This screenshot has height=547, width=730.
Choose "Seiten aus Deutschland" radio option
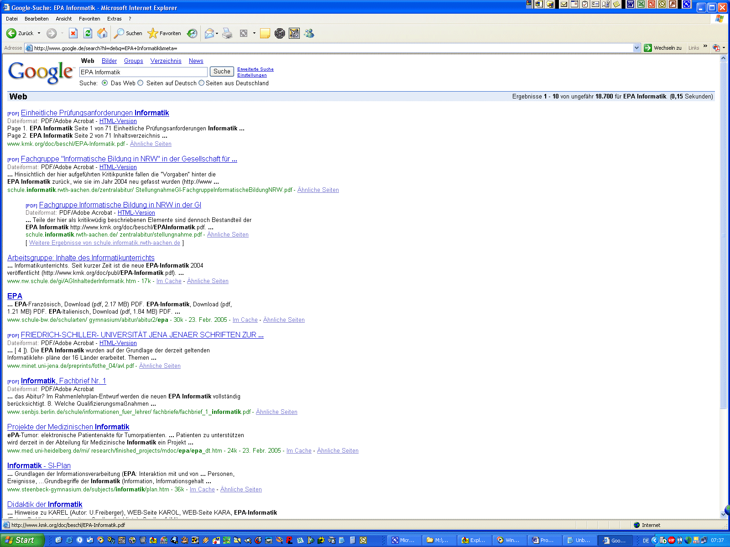(201, 83)
